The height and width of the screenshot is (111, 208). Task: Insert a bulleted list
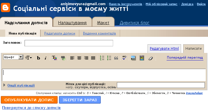tap(109, 58)
